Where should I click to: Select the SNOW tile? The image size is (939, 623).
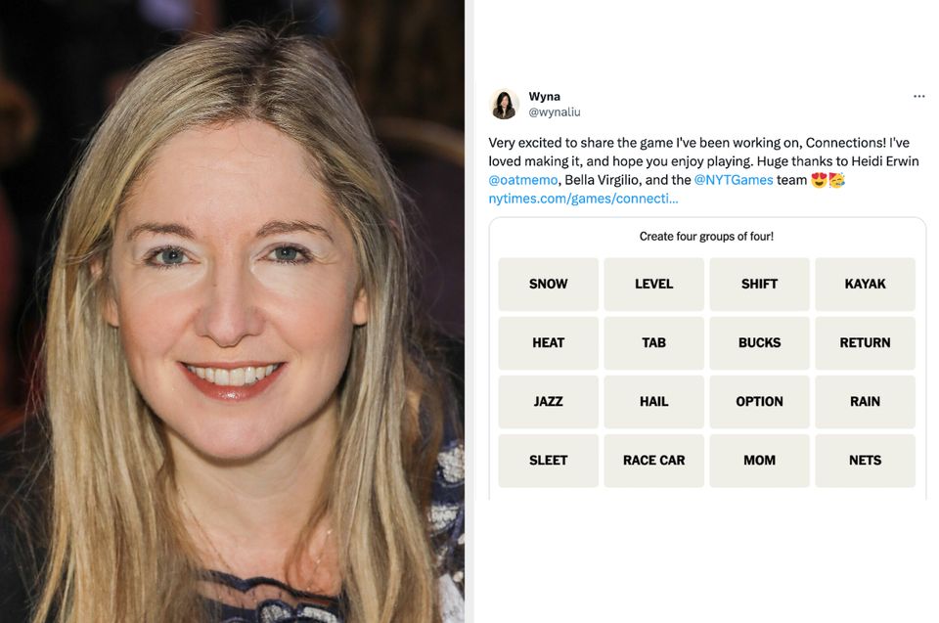coord(548,284)
